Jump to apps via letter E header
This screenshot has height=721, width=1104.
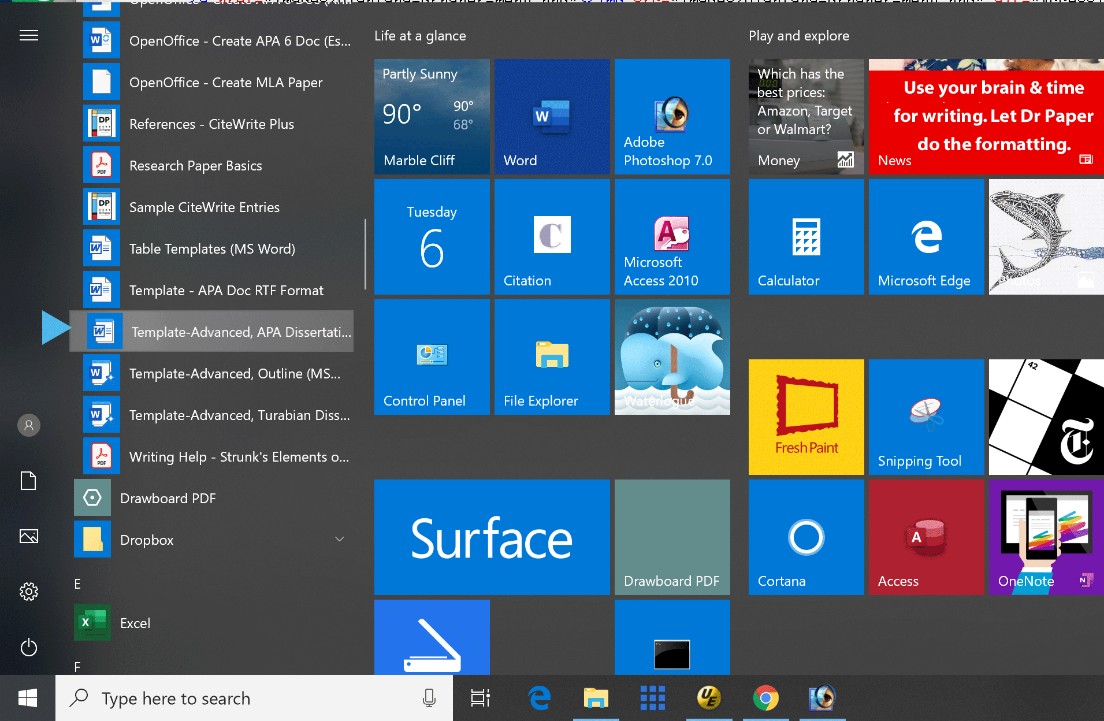(77, 584)
